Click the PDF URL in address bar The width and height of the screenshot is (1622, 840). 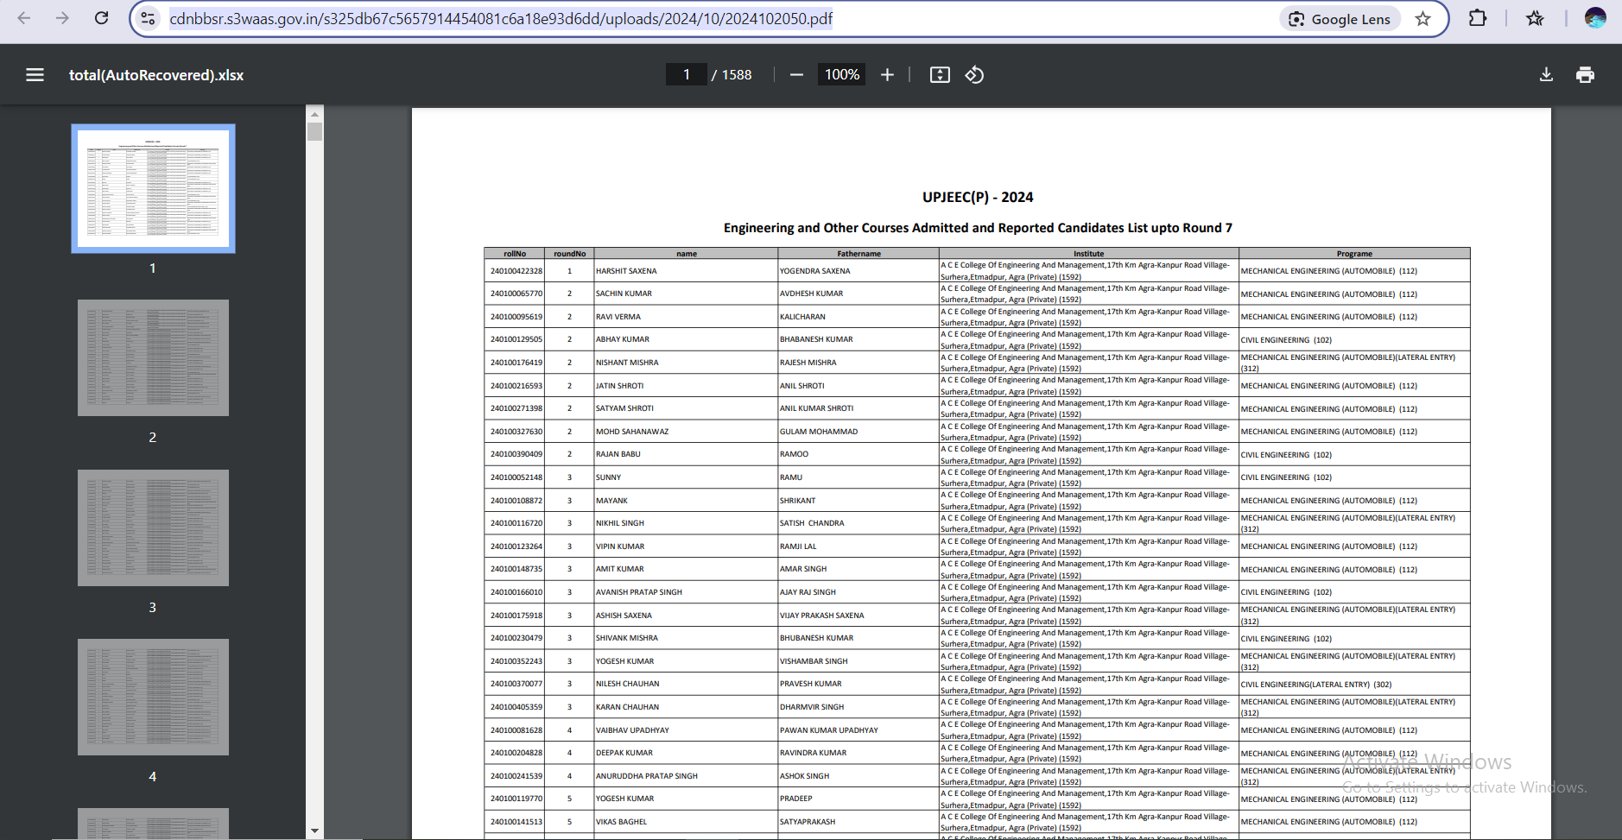tap(501, 19)
